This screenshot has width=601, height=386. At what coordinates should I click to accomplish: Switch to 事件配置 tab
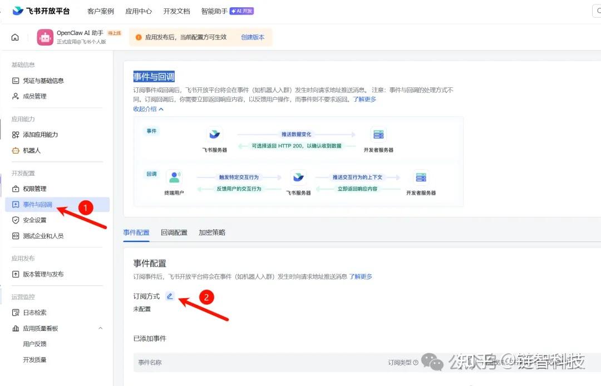(x=136, y=232)
